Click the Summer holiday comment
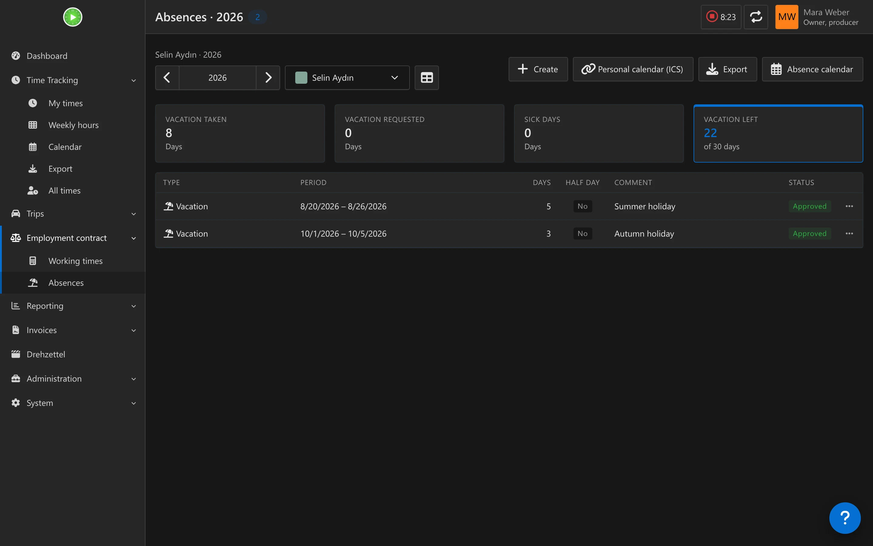The width and height of the screenshot is (873, 546). pos(645,206)
